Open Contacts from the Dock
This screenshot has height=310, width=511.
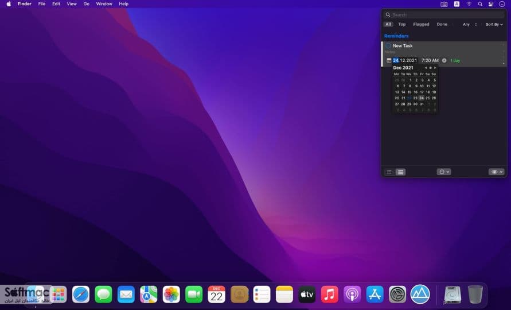(x=239, y=294)
